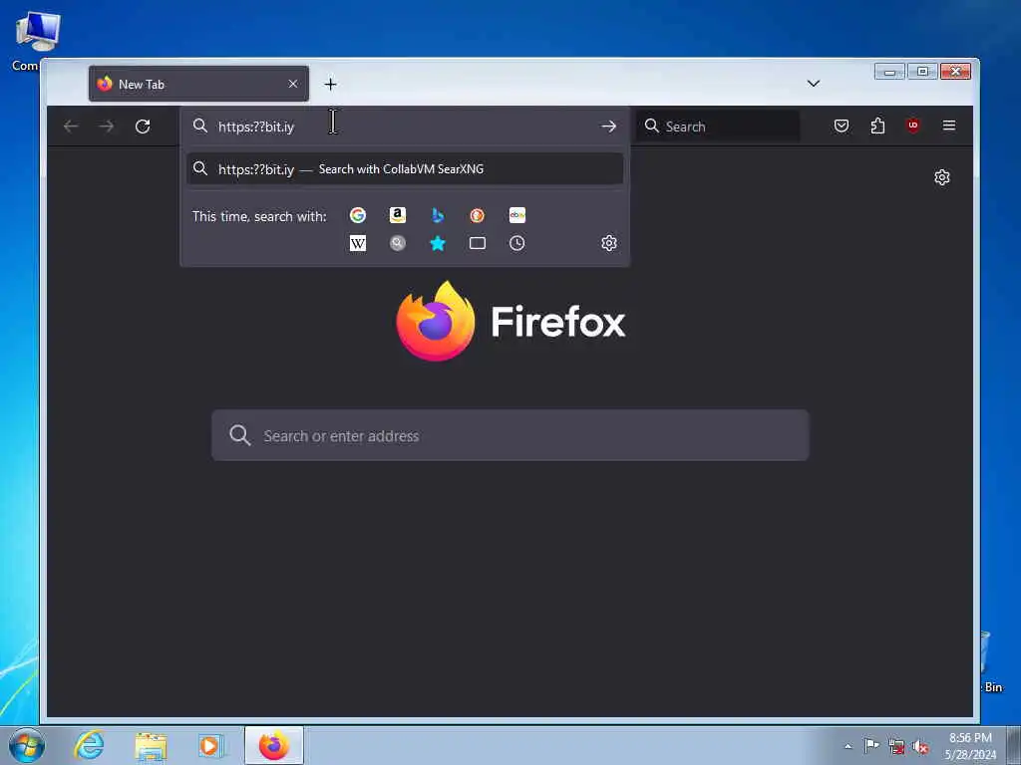This screenshot has height=765, width=1021.
Task: Reload the current page
Action: click(x=143, y=127)
